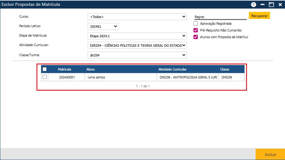285x160 pixels.
Task: Click the Etapa de Matrícula: label
Action: tap(33, 35)
